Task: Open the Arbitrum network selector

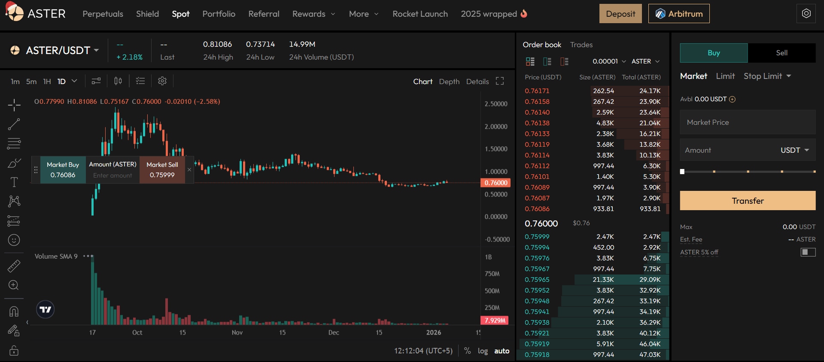Action: [x=679, y=14]
